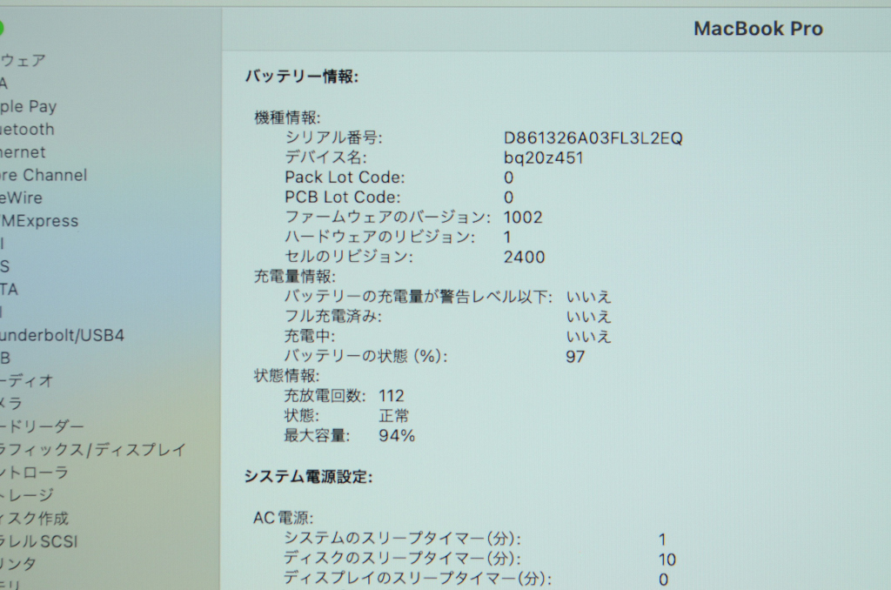The height and width of the screenshot is (590, 891).
Task: Open グラフィックス/ディスプレイ in the sidebar
Action: pyautogui.click(x=93, y=450)
